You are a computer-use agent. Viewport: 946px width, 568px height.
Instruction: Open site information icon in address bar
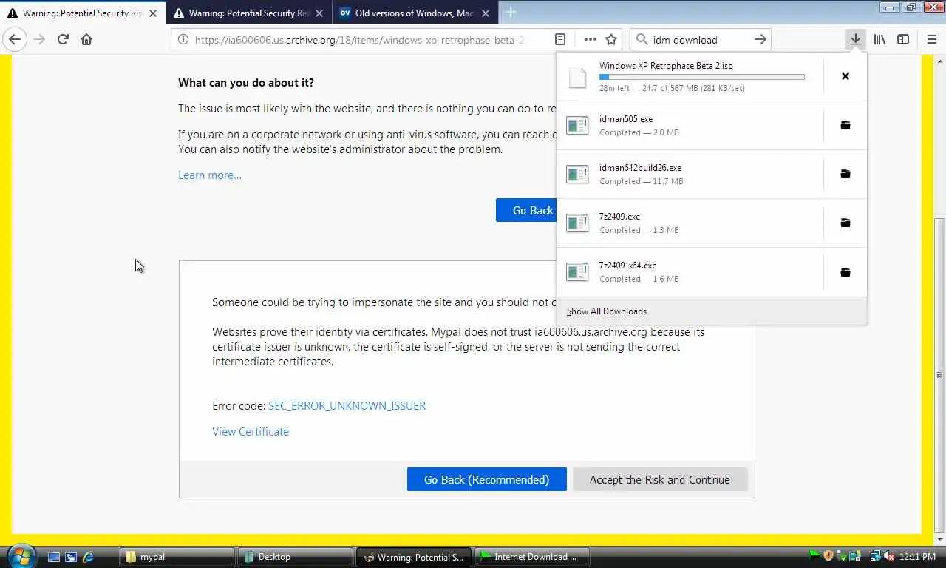tap(183, 40)
